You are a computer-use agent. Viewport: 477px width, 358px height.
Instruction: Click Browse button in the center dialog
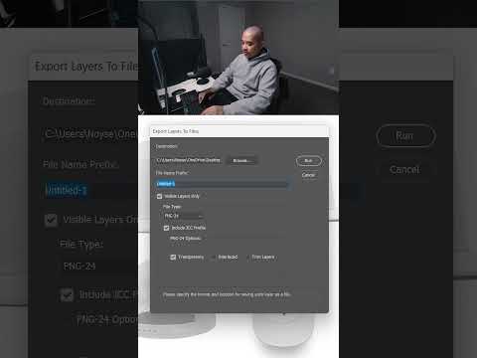(x=241, y=161)
